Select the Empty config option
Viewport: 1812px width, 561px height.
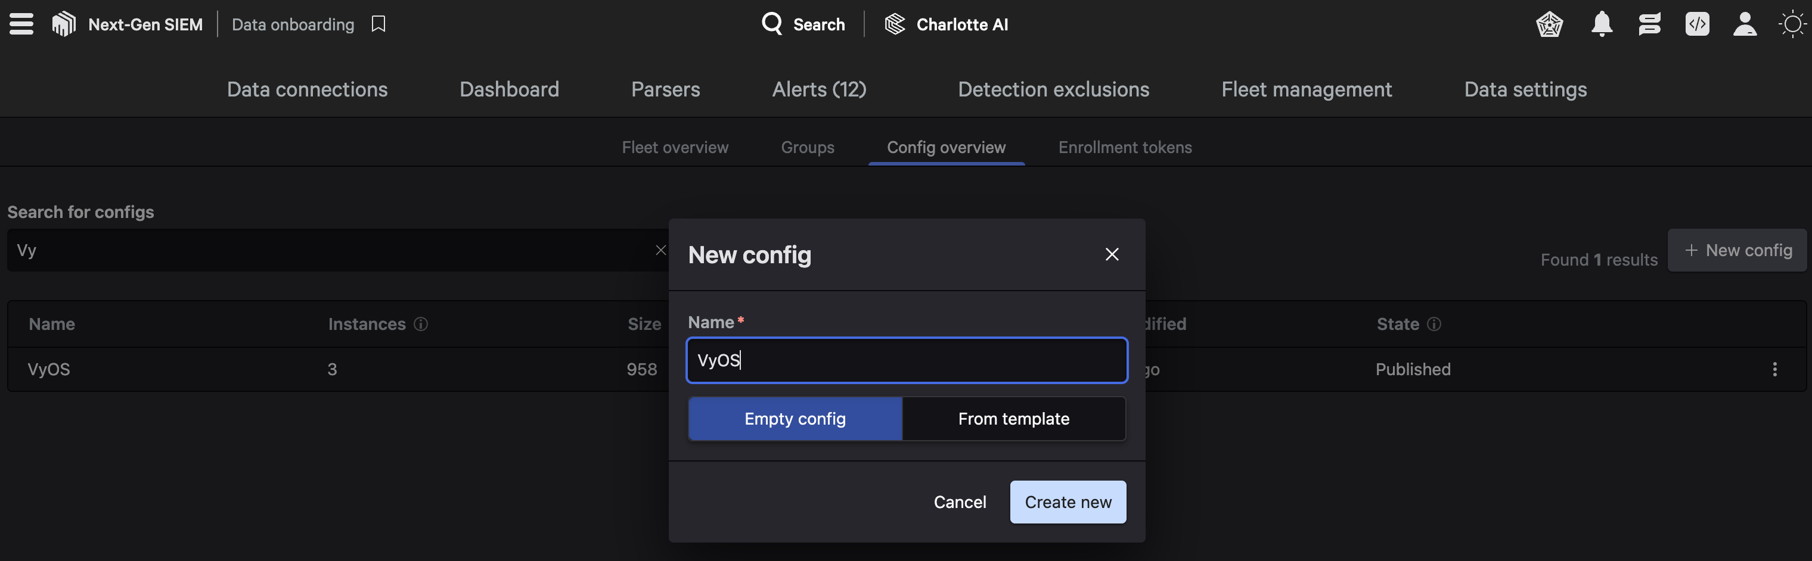coord(795,418)
